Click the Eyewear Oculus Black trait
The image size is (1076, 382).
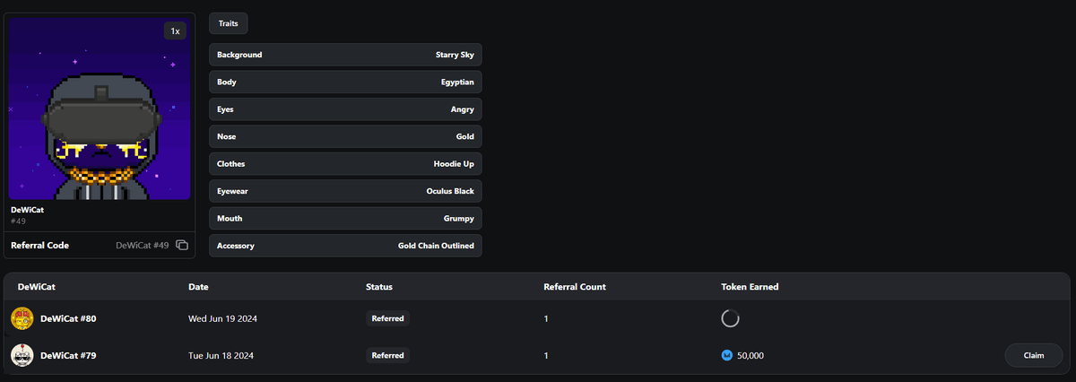tap(345, 191)
